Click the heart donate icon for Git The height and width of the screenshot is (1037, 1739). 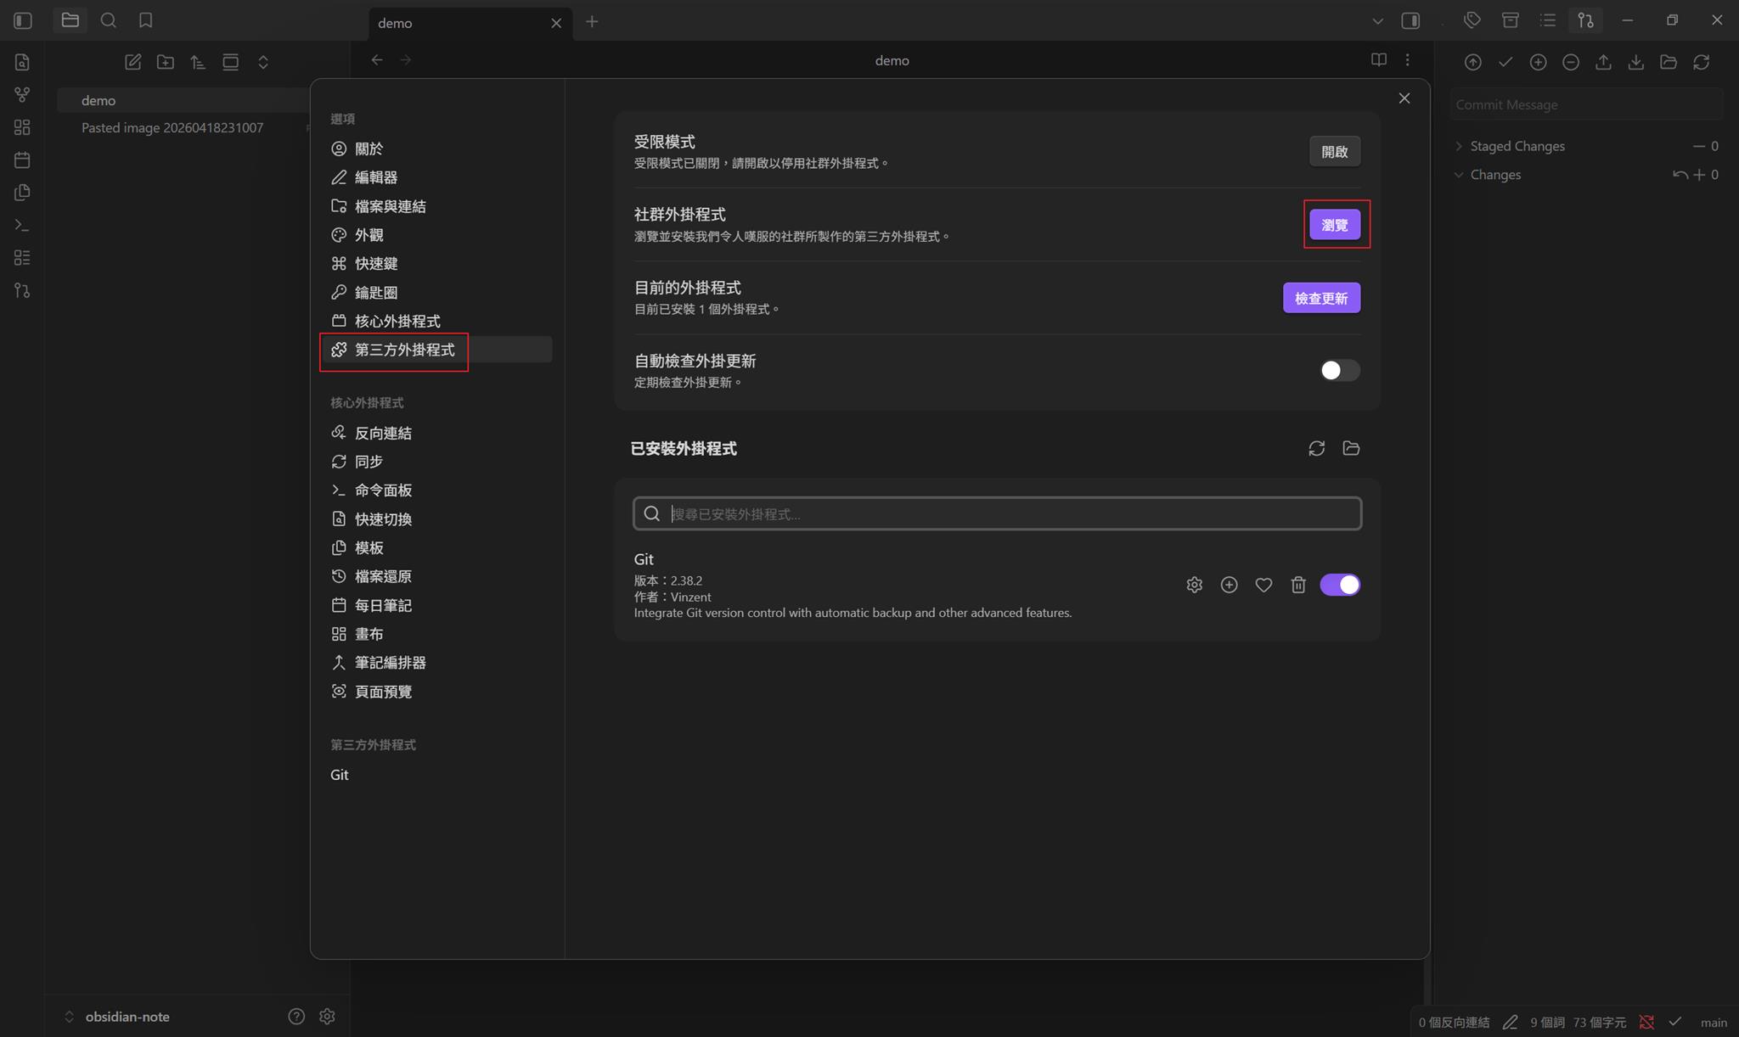1263,585
